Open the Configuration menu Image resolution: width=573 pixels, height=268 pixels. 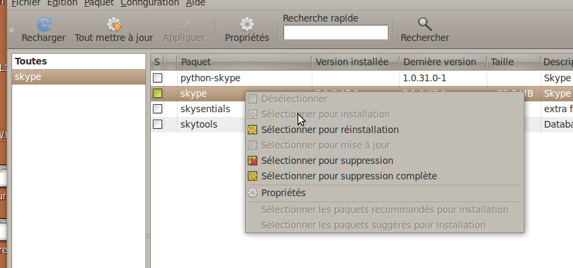coord(150,3)
